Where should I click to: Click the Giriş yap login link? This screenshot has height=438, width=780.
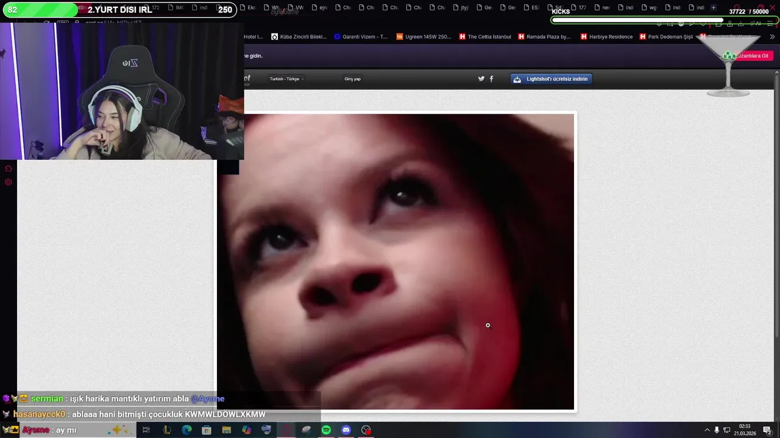pos(352,79)
